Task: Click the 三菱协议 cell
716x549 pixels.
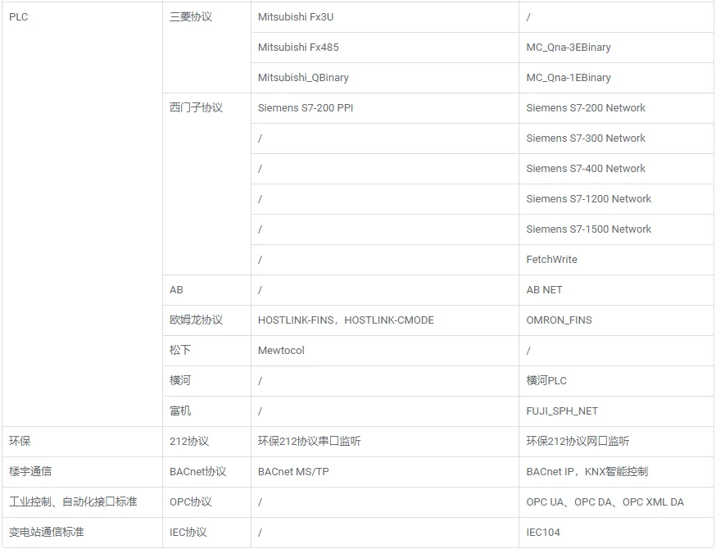Action: 207,48
